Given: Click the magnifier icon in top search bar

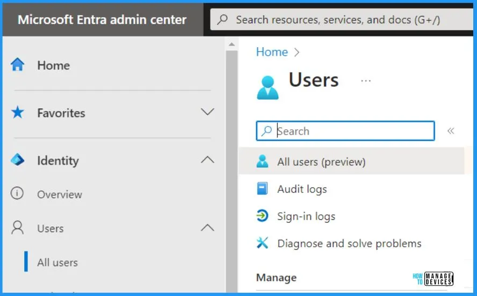Looking at the screenshot, I should click(x=222, y=20).
